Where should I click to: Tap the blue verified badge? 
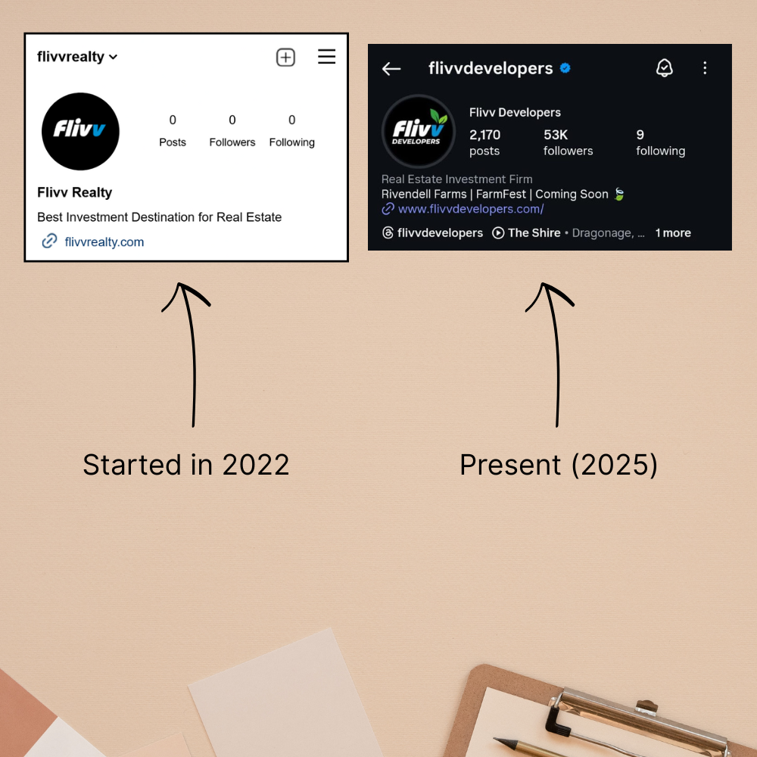(x=565, y=68)
